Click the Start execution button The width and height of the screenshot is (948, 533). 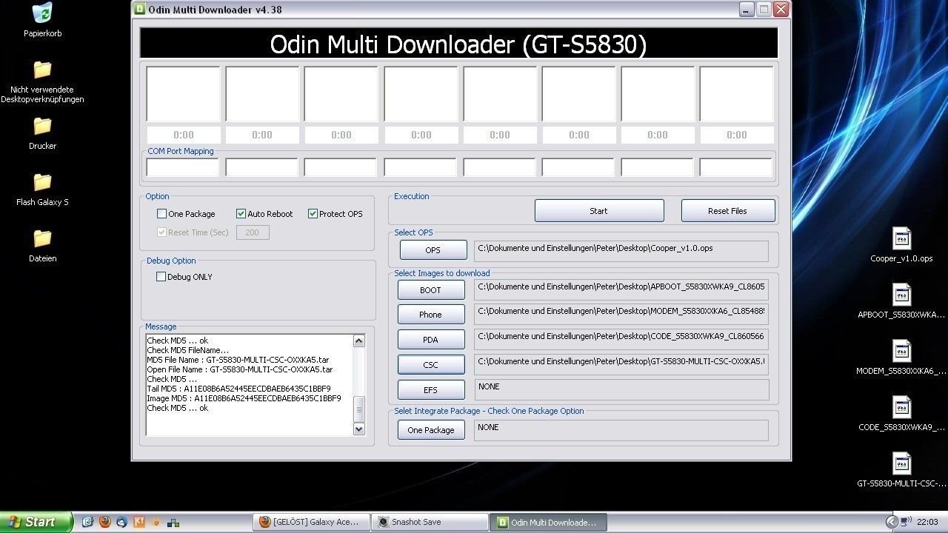599,211
